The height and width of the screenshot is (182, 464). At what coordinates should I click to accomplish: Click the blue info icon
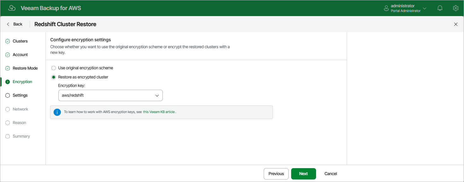coord(57,112)
